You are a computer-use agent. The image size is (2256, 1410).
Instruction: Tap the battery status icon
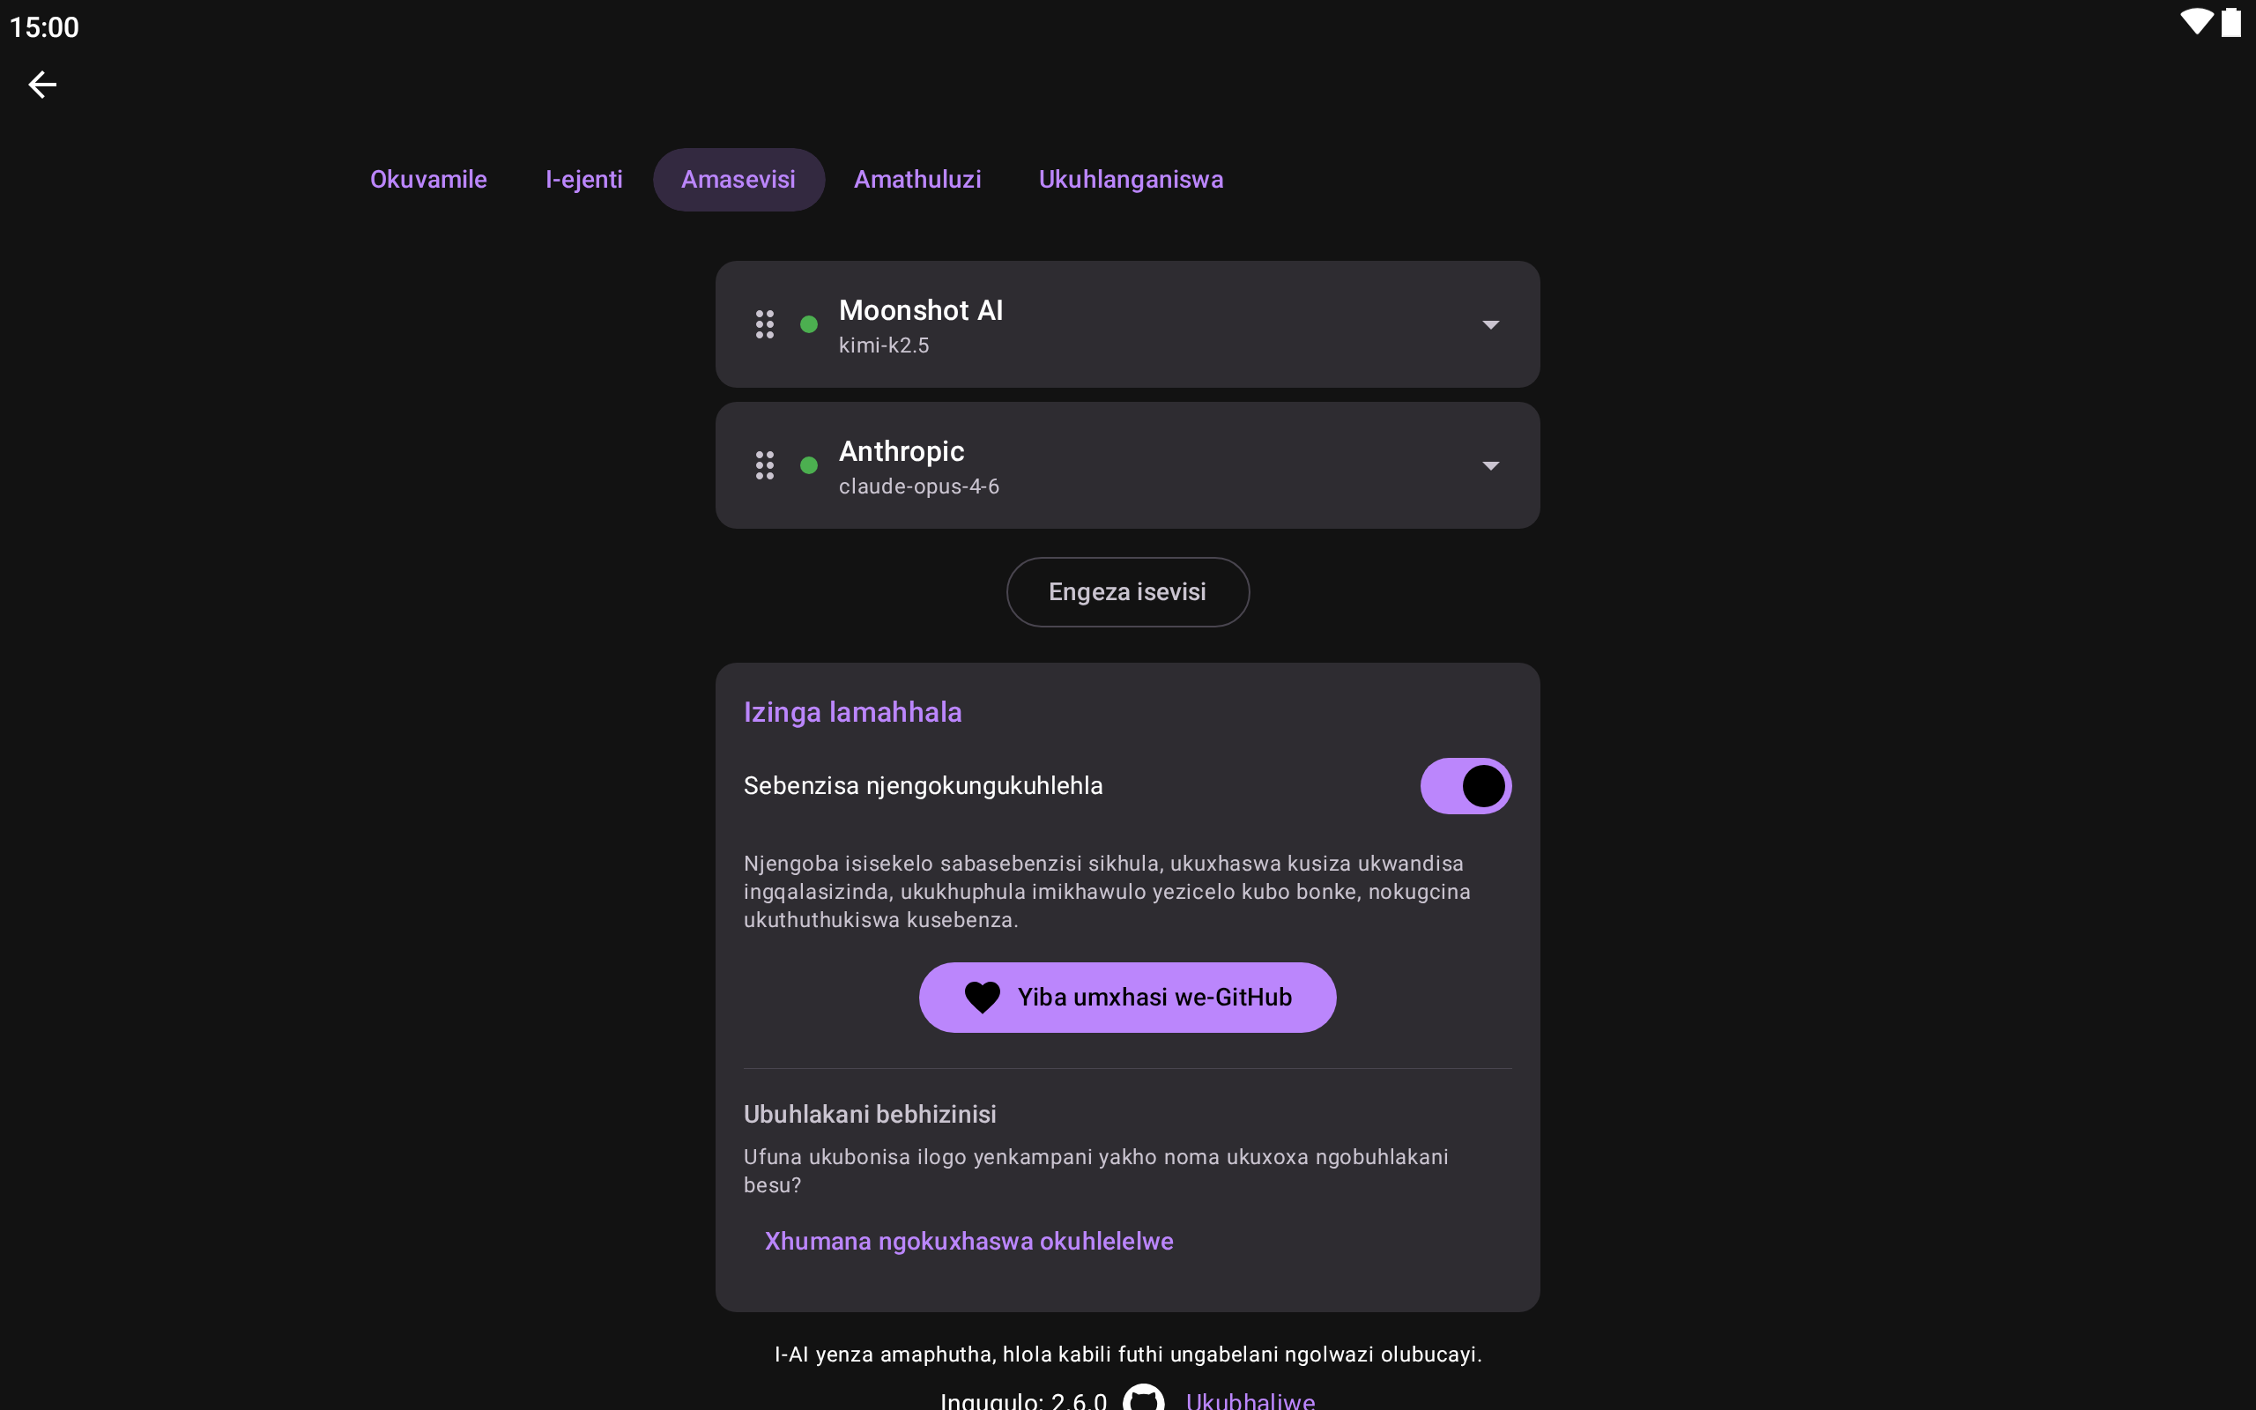[x=2230, y=22]
